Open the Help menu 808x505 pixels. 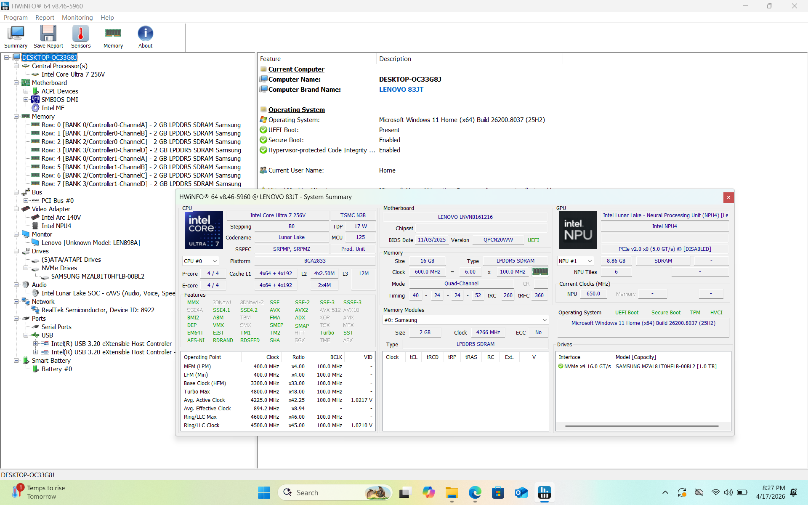click(107, 18)
